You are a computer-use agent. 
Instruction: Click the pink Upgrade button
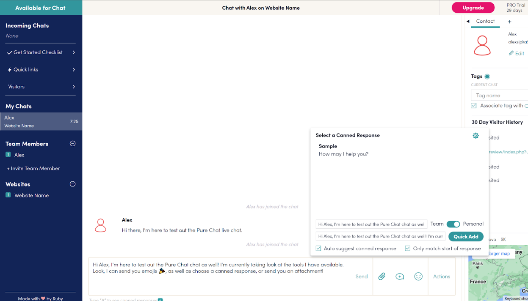473,8
